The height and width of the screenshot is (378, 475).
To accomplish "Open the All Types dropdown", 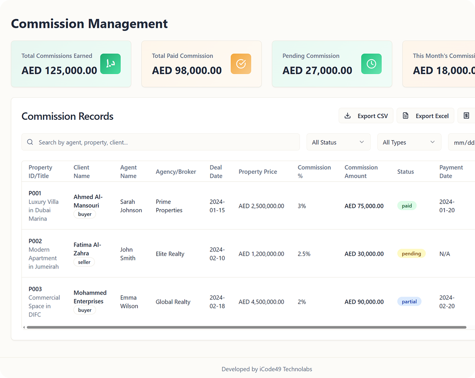I will click(x=409, y=142).
